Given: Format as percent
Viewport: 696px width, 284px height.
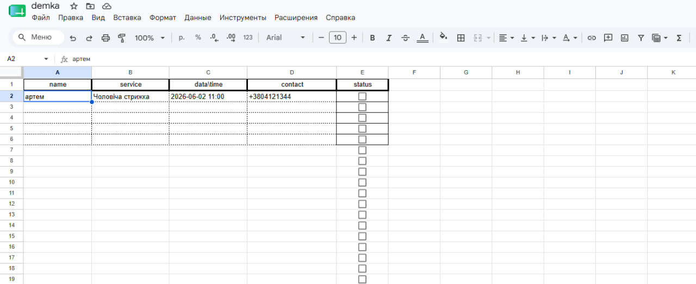Looking at the screenshot, I should click(198, 38).
